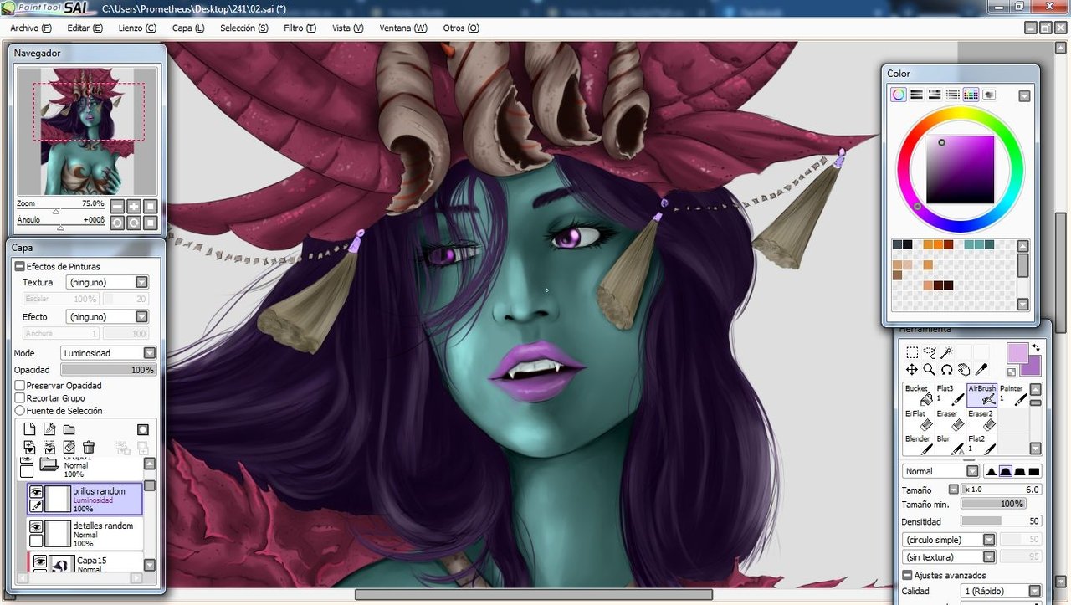Zoom in using Navegador plus button
The image size is (1071, 605).
(134, 206)
